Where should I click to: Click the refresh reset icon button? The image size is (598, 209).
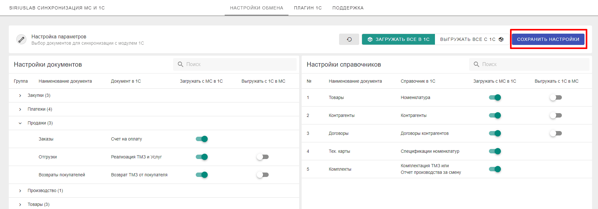[x=349, y=39]
